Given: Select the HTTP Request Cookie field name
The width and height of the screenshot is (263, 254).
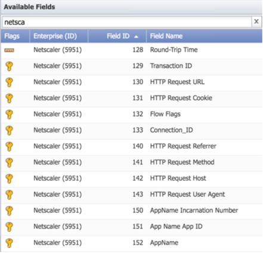Looking at the screenshot, I should pos(181,98).
